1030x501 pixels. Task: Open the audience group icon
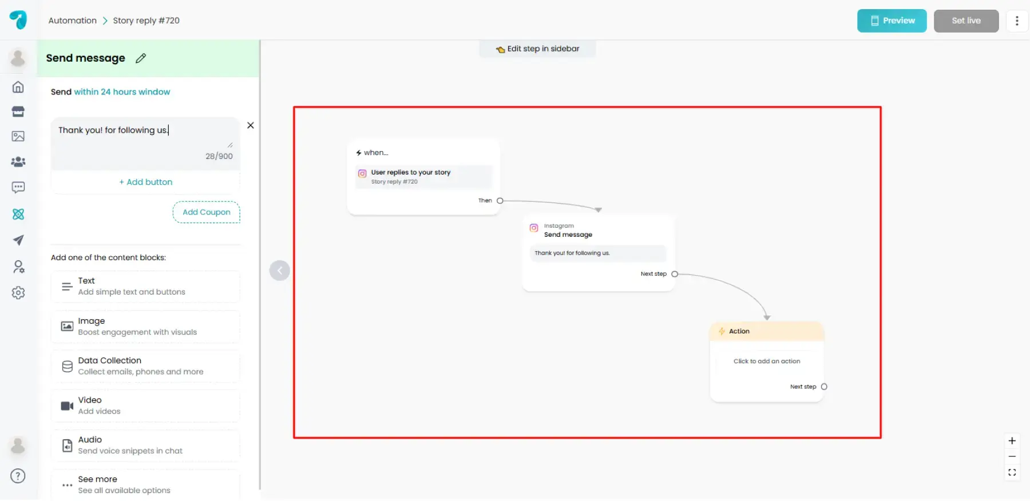18,162
